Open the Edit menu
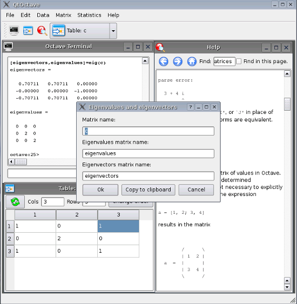297x304 pixels. (25, 15)
